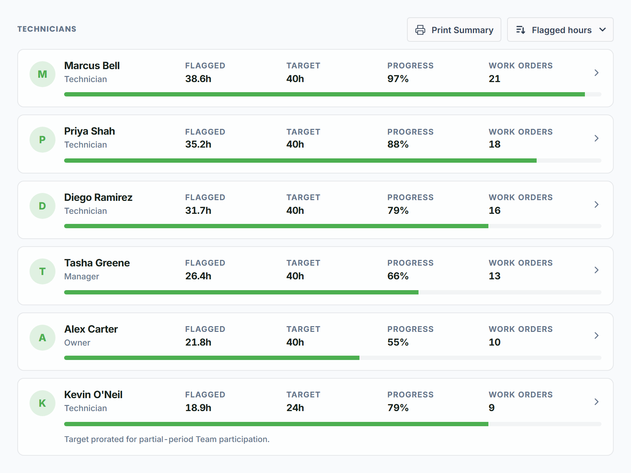Click Tasha Greene's T avatar

[x=42, y=271]
